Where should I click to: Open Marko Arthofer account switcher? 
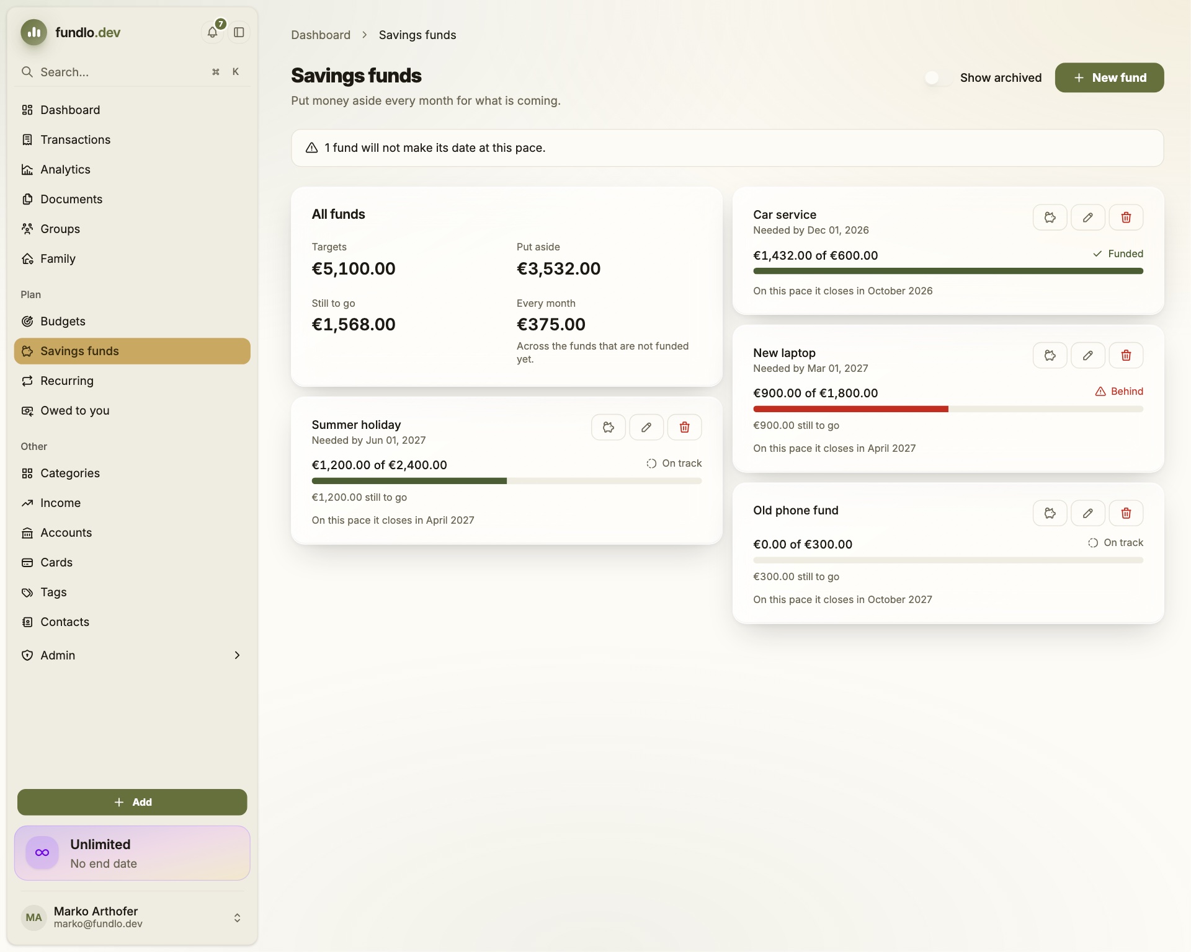coord(132,917)
